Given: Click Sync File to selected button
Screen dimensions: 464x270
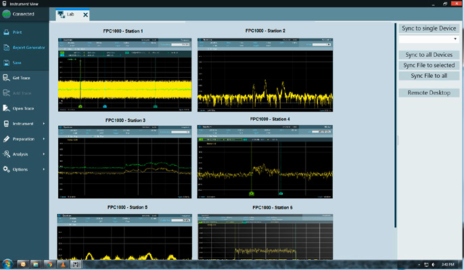Looking at the screenshot, I should click(x=429, y=65).
